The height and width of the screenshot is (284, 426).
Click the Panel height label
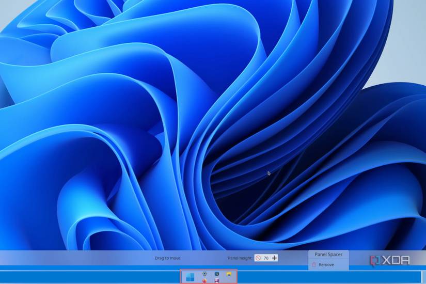[240, 258]
